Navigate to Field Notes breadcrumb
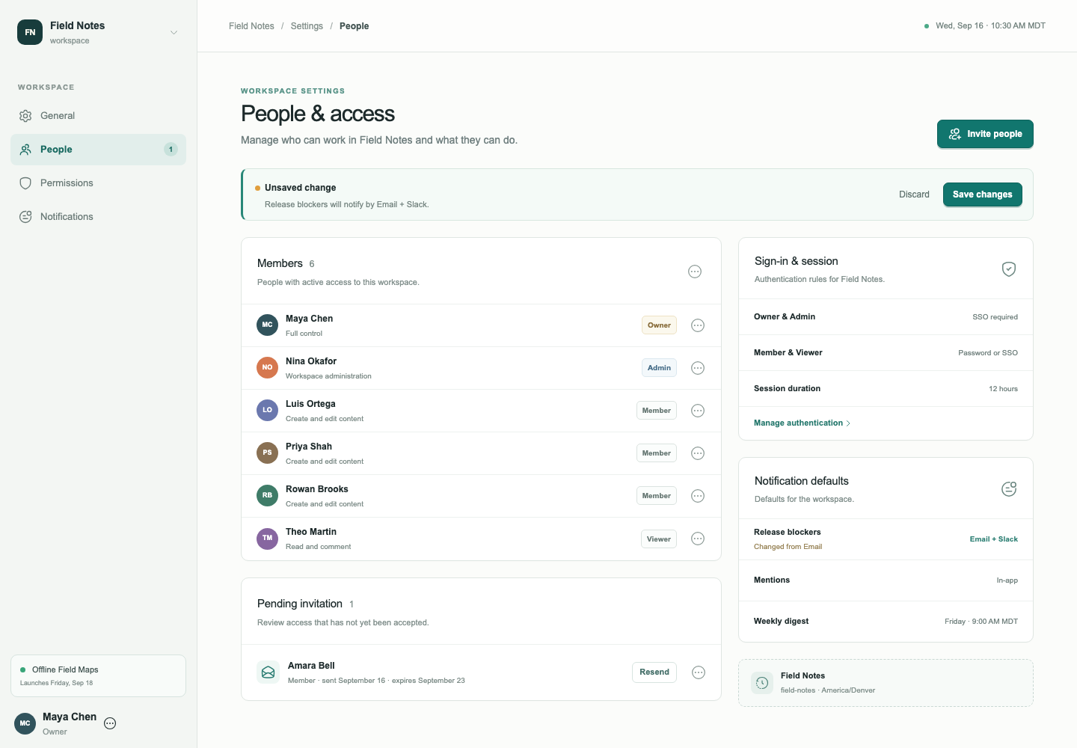This screenshot has height=748, width=1077. (251, 26)
